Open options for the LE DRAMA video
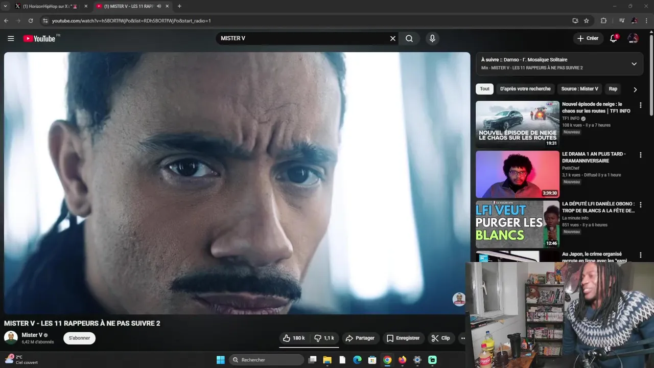 (x=640, y=155)
